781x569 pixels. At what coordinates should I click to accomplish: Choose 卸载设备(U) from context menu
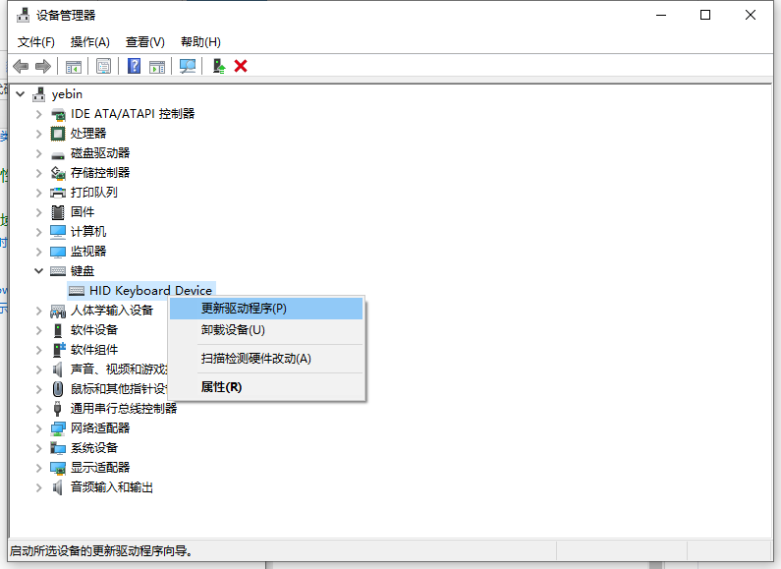233,330
